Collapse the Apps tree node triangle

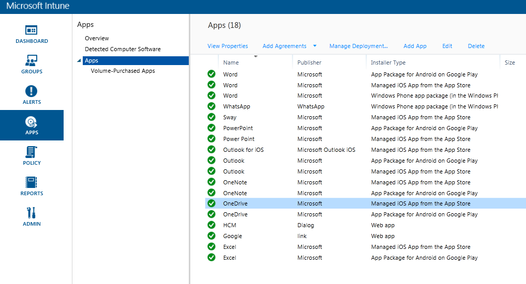(79, 60)
